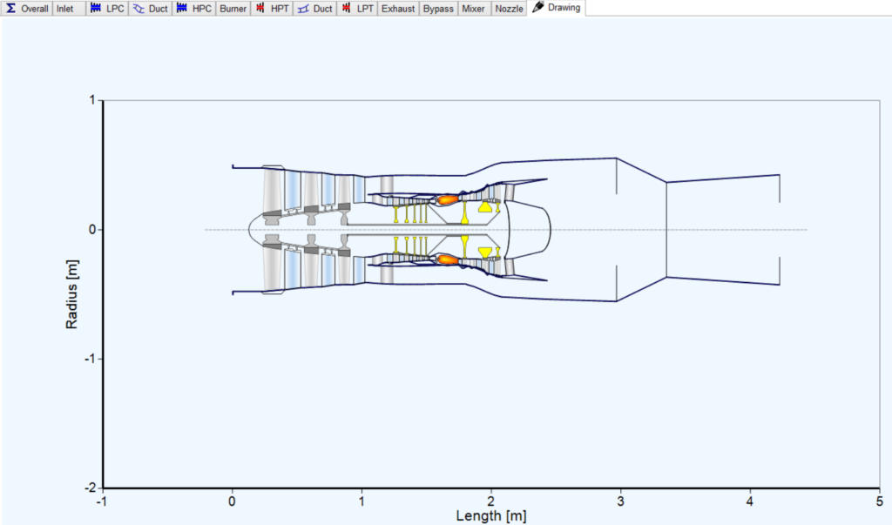Click the Σ sigma icon on Overall tab
This screenshot has width=892, height=525.
[x=10, y=8]
